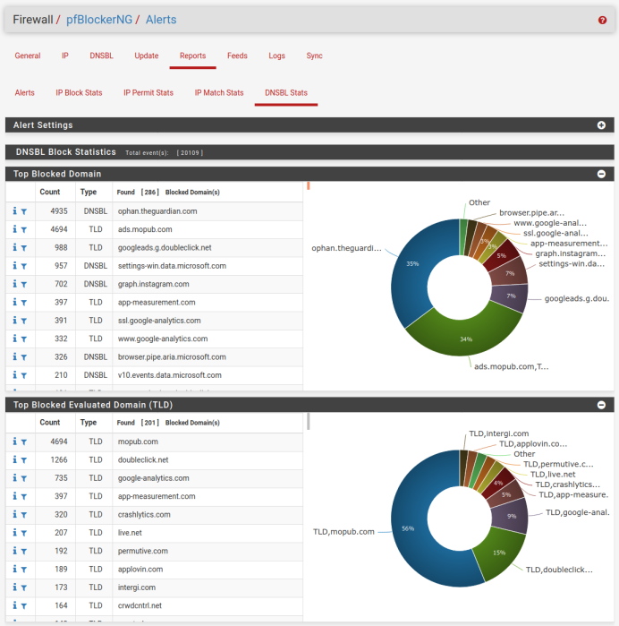This screenshot has width=619, height=626.
Task: Filter on the ssl.google-analytics.com row
Action: pyautogui.click(x=24, y=321)
